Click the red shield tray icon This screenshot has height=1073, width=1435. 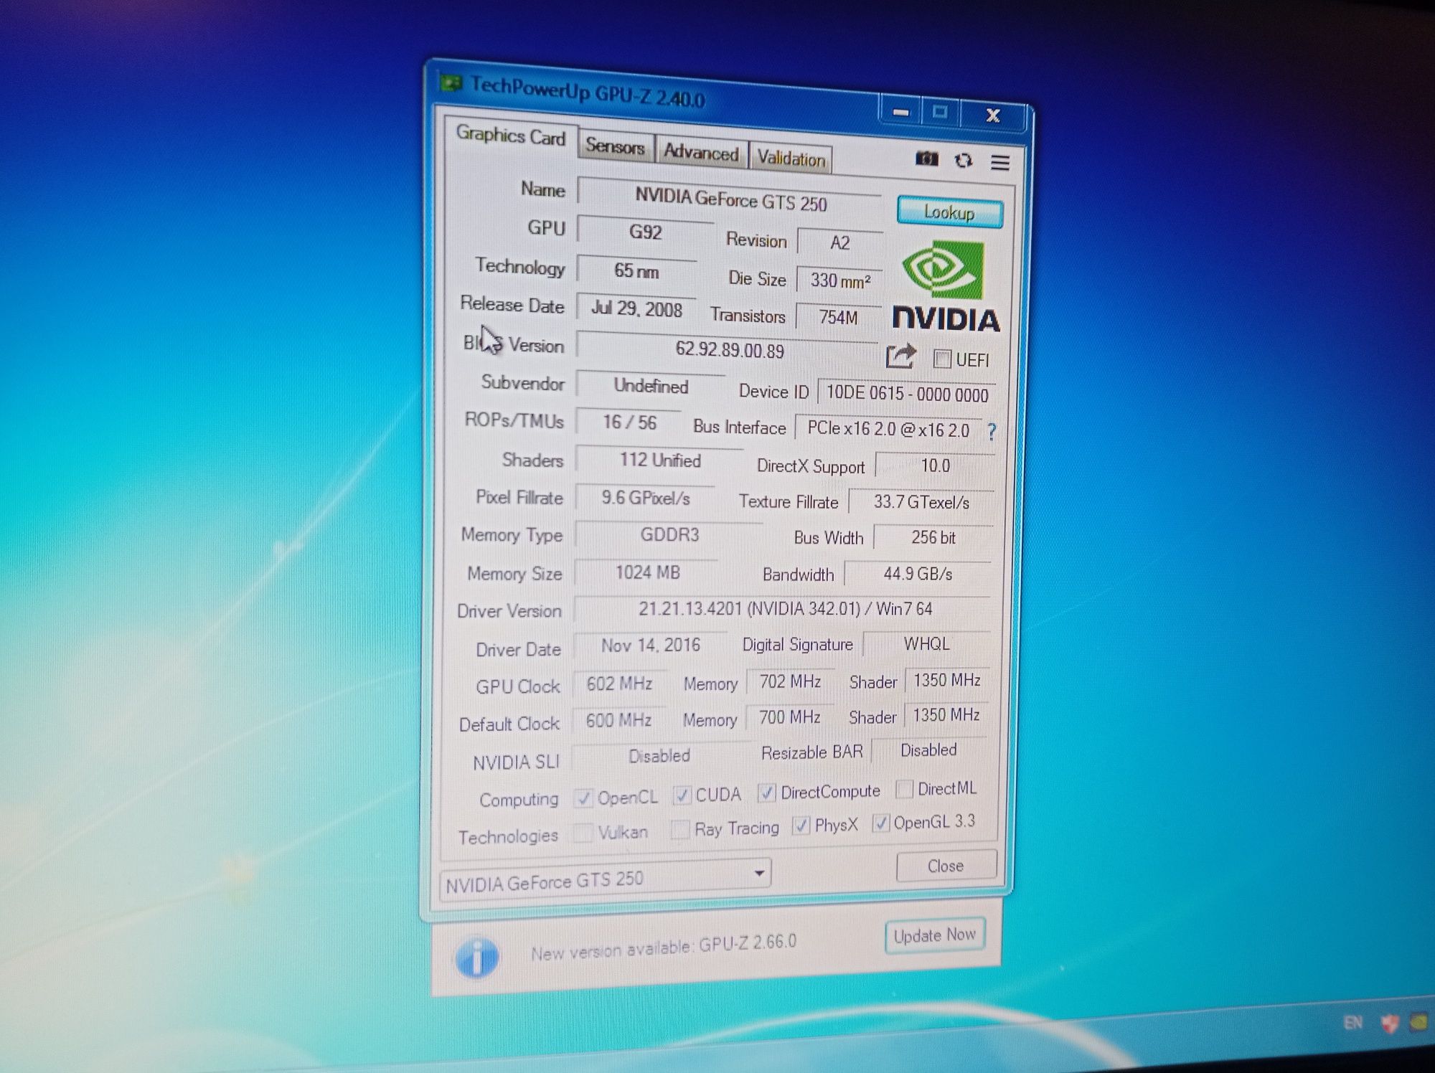(1390, 1023)
